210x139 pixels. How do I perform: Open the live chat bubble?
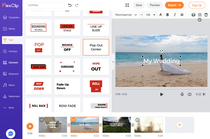point(10,133)
